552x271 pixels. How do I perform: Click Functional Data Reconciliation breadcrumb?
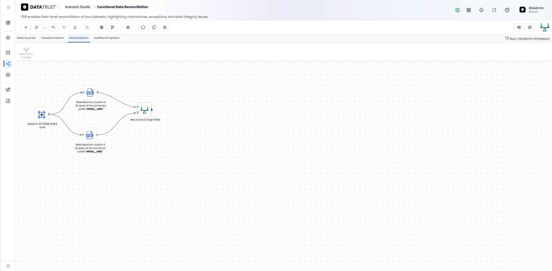pyautogui.click(x=123, y=7)
